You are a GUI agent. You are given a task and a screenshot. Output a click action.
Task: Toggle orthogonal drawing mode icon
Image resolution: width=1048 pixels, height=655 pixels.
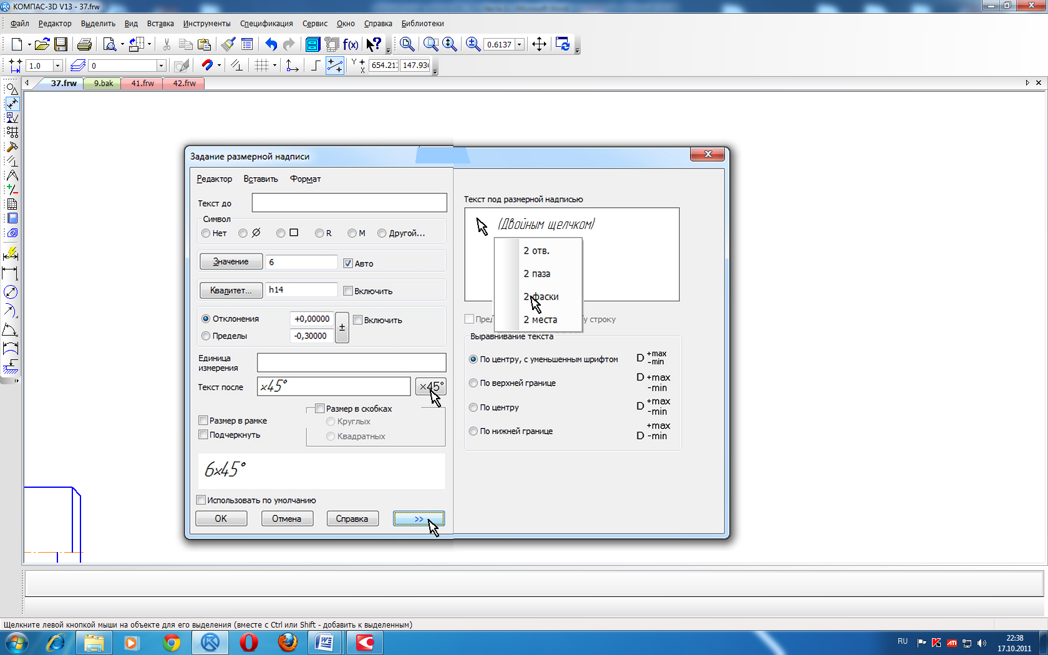pos(316,65)
